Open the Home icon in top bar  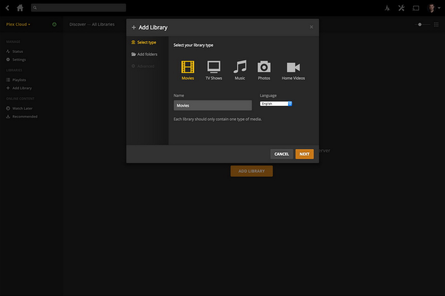pyautogui.click(x=20, y=8)
